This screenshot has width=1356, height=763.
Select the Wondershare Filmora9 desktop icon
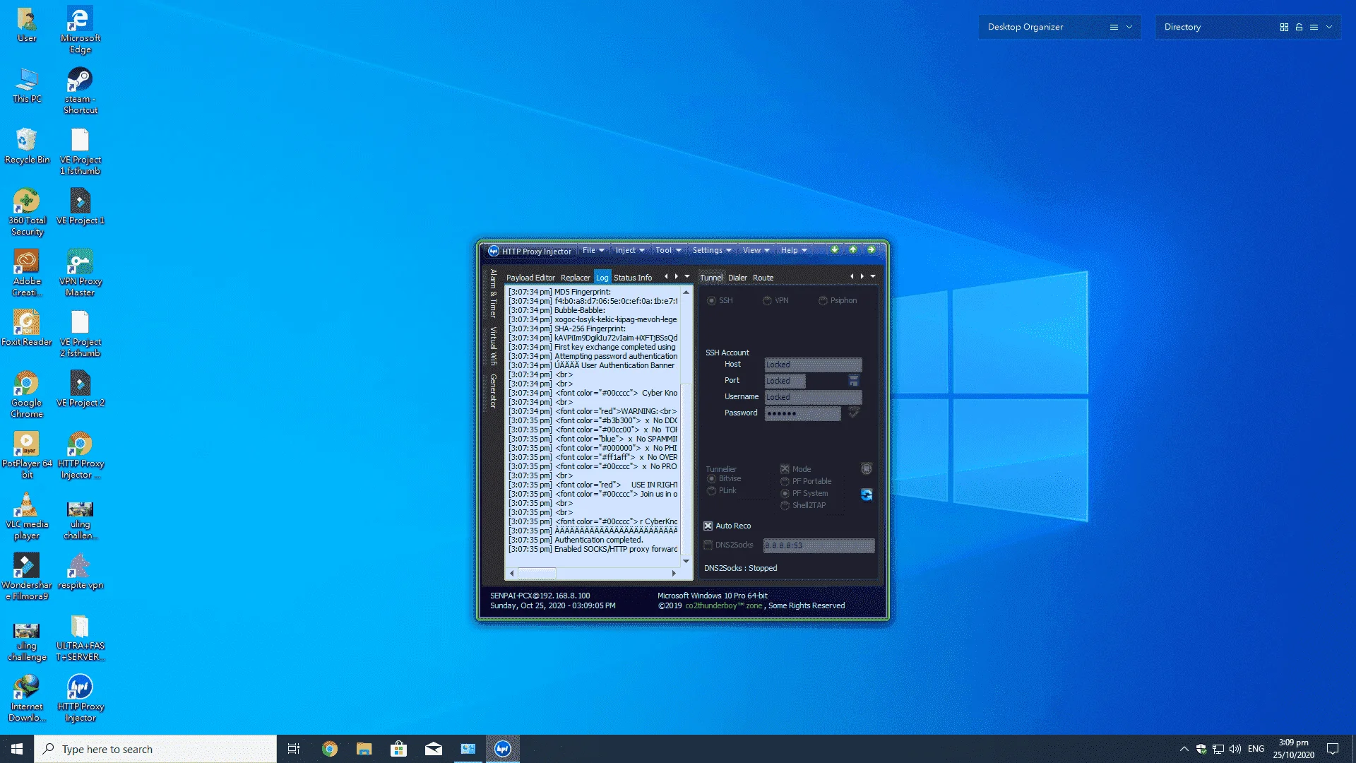[27, 576]
